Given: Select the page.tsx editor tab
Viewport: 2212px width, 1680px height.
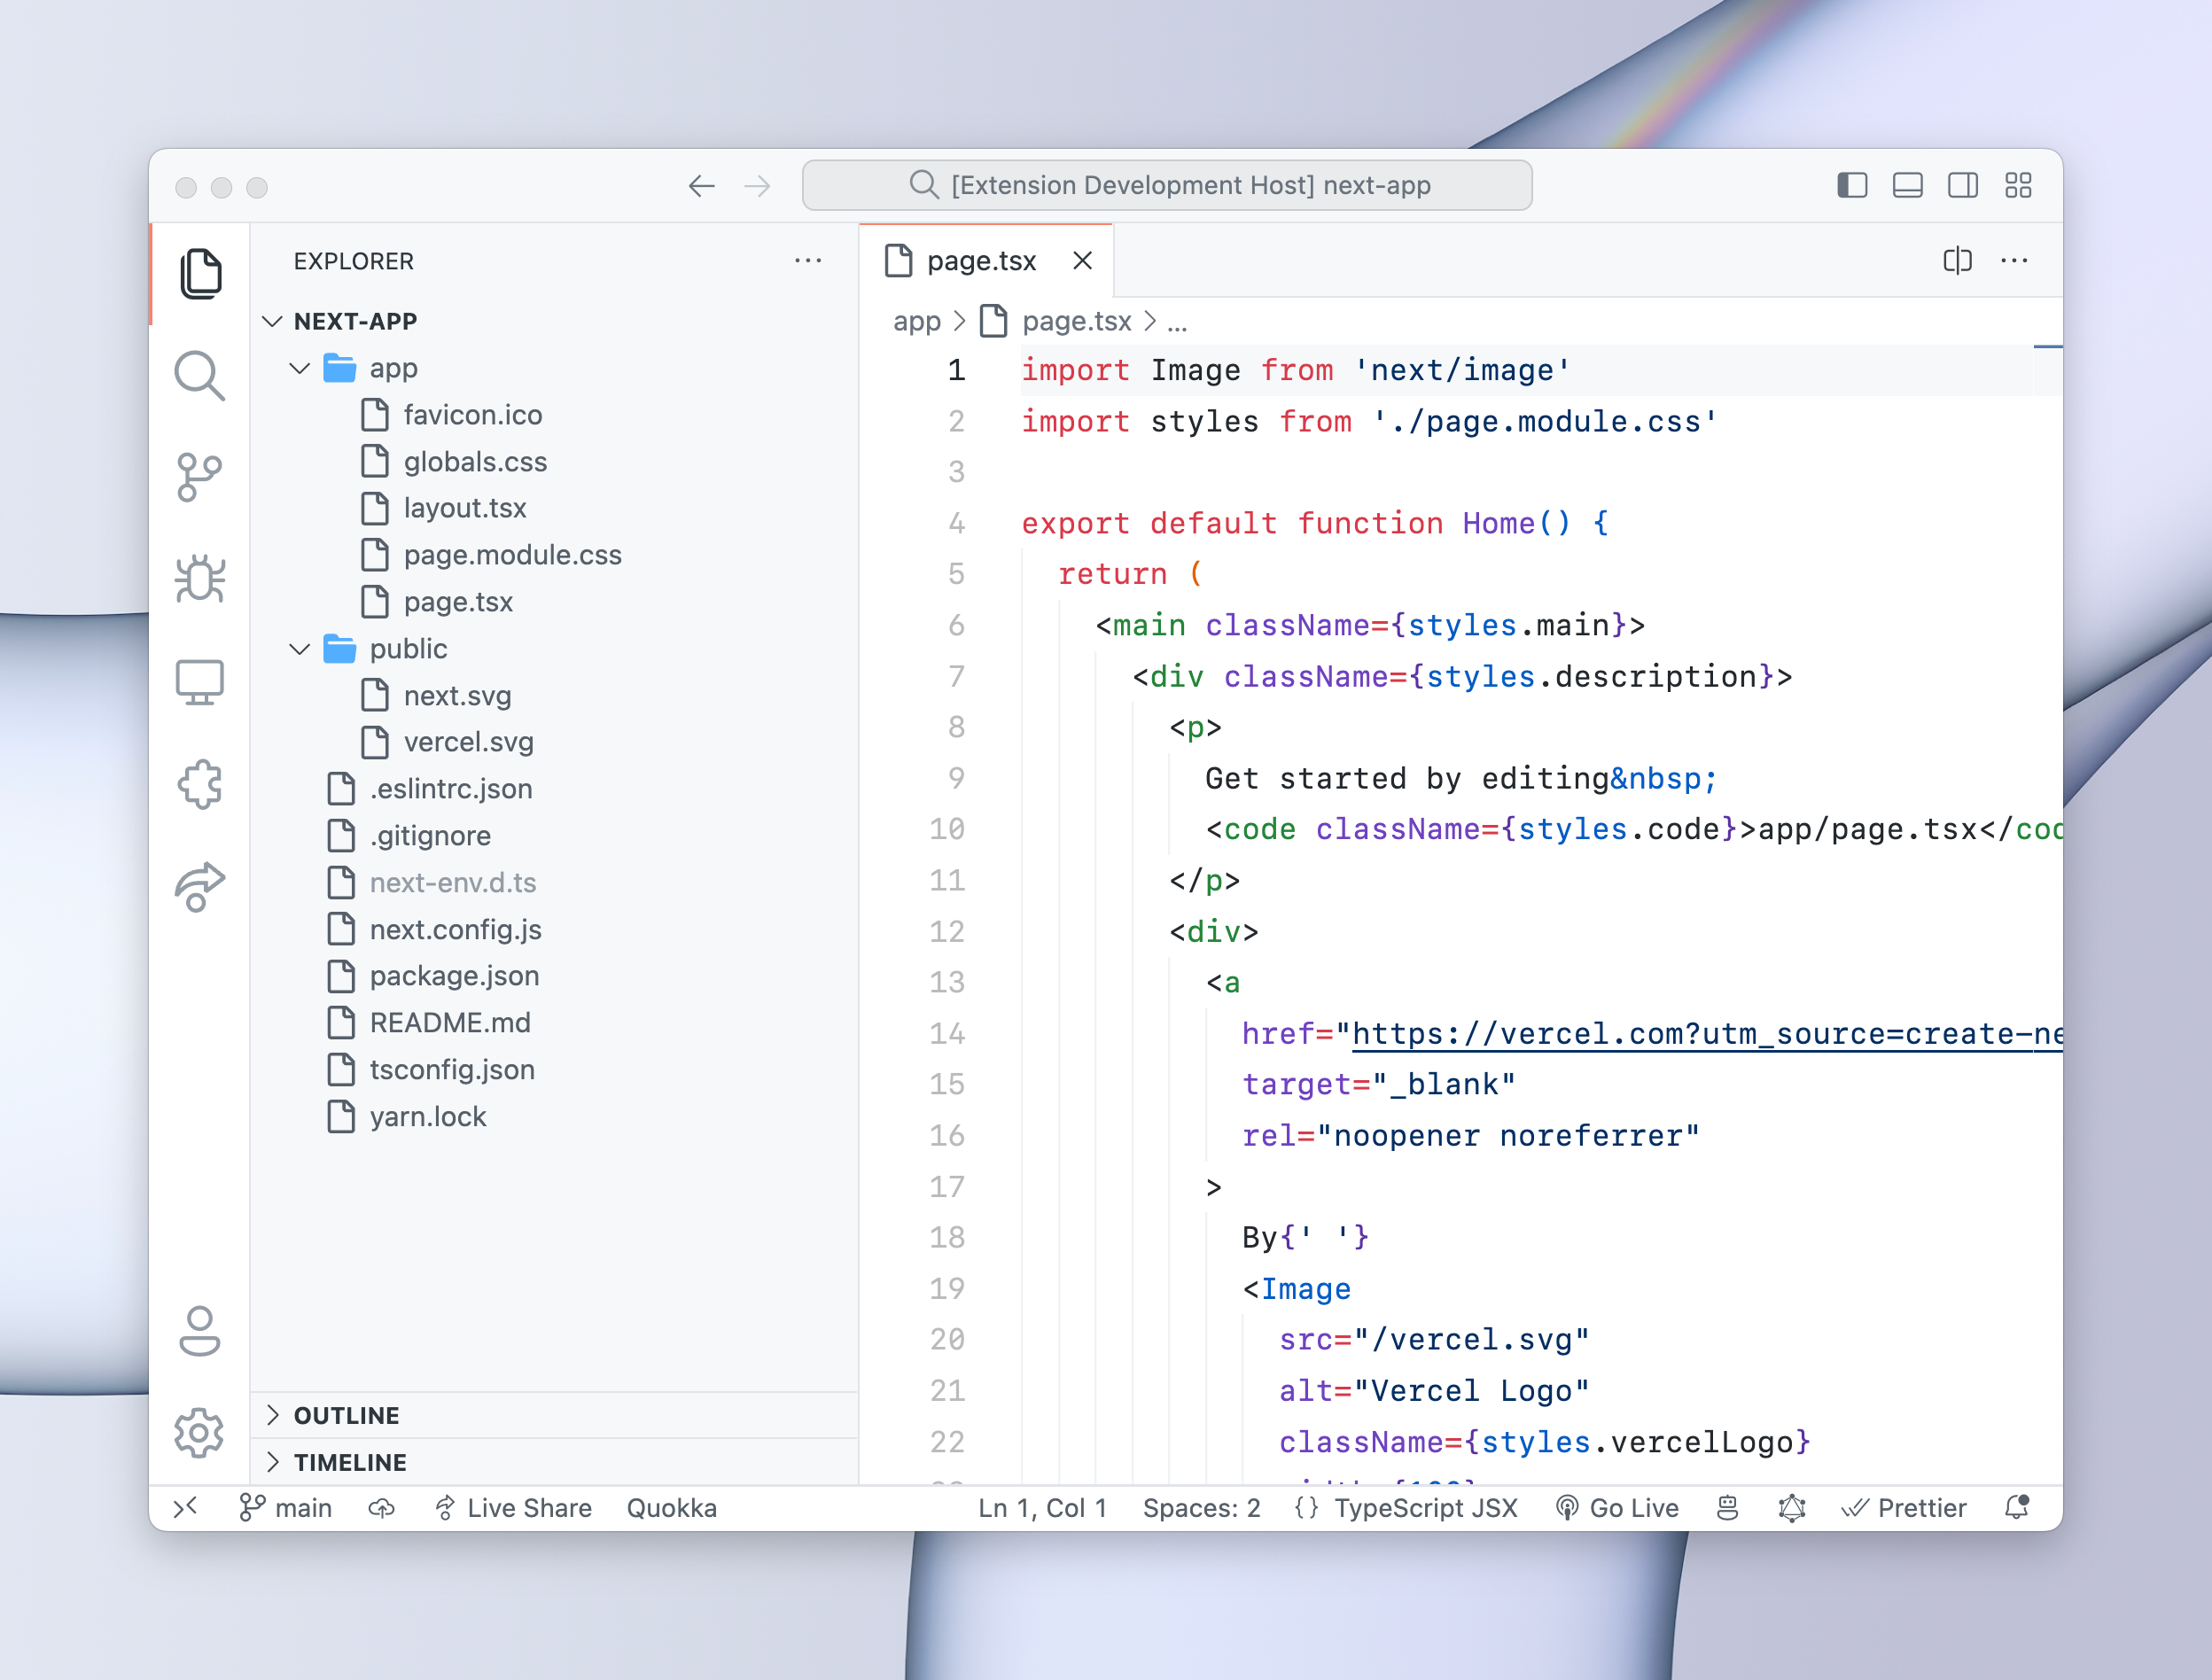Looking at the screenshot, I should [980, 261].
